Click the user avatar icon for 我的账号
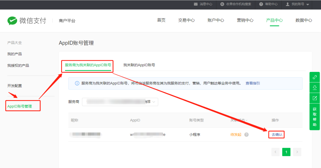The height and width of the screenshot is (168, 321). click(x=288, y=4)
